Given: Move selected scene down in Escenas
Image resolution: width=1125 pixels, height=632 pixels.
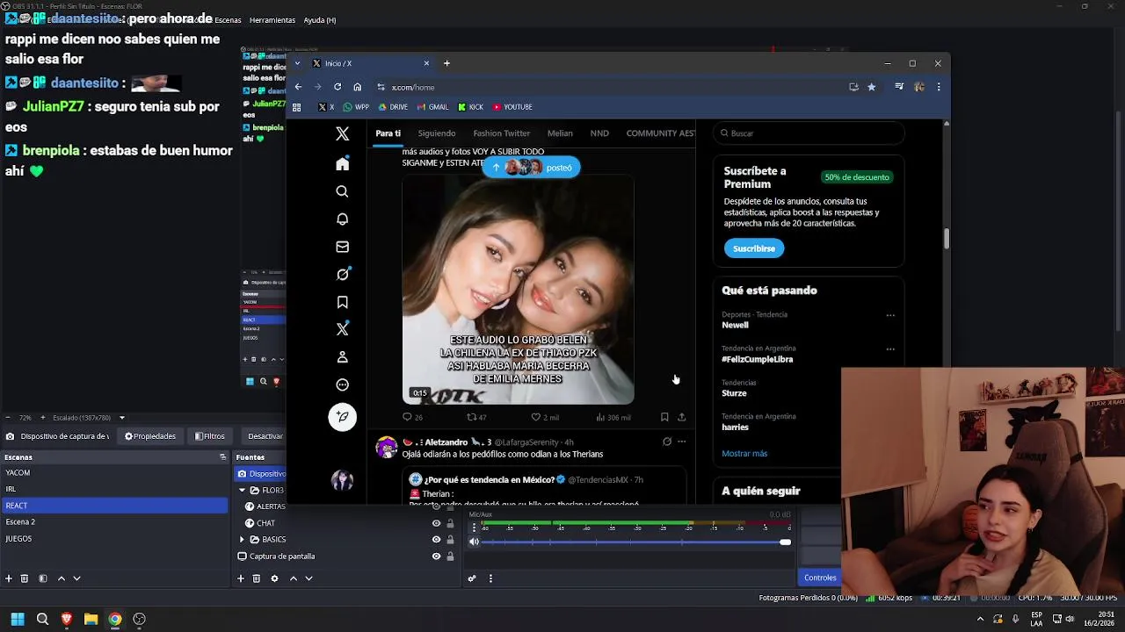Looking at the screenshot, I should coord(76,578).
